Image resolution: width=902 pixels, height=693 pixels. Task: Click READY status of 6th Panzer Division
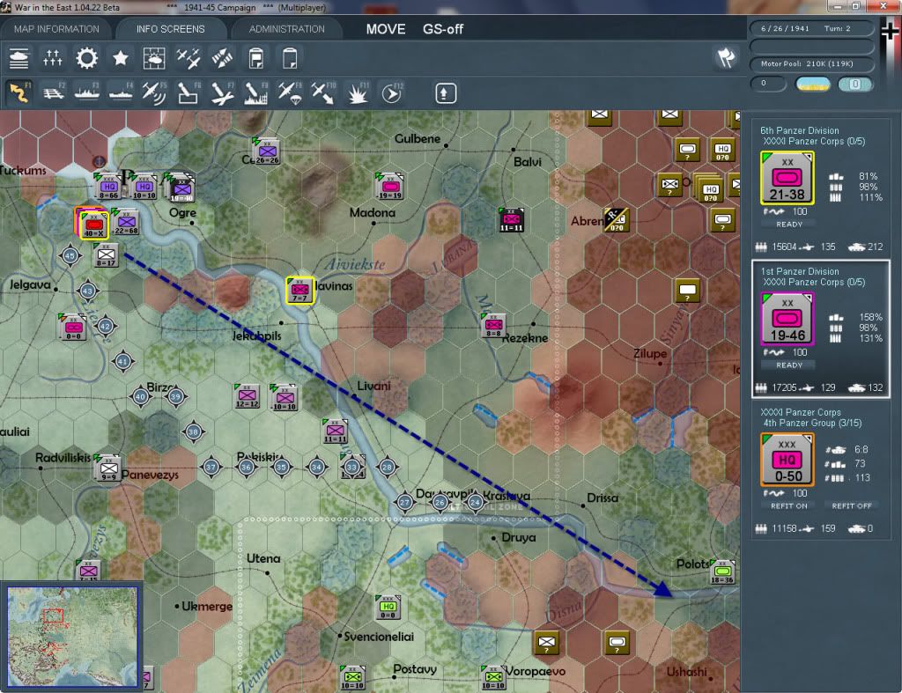pyautogui.click(x=788, y=225)
